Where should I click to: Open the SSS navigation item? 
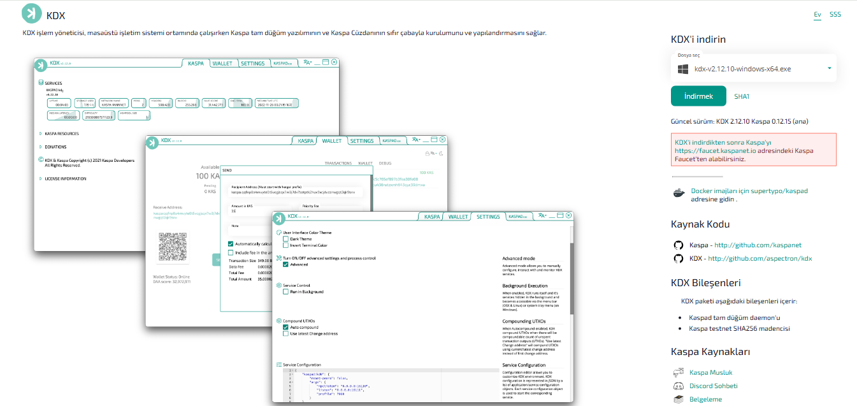[835, 14]
